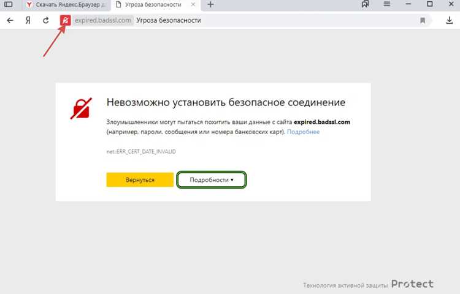
Task: Maximize the browser window
Action: [x=429, y=4]
